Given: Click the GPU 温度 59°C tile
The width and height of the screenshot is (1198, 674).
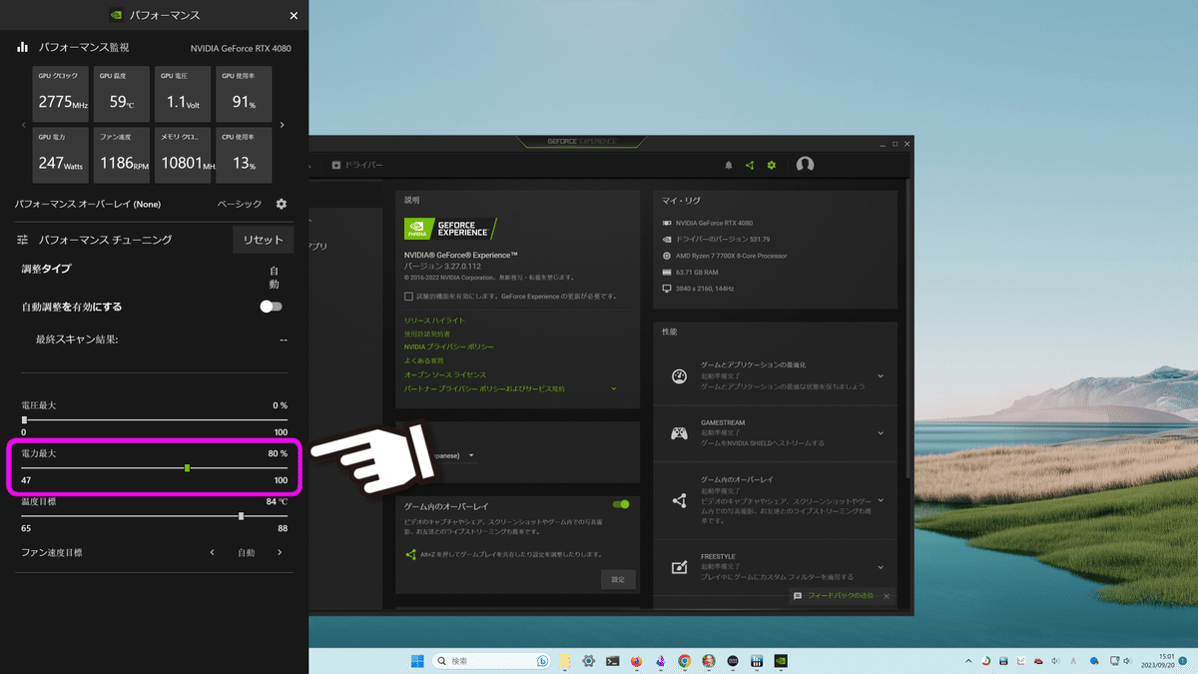Looking at the screenshot, I should coord(124,95).
